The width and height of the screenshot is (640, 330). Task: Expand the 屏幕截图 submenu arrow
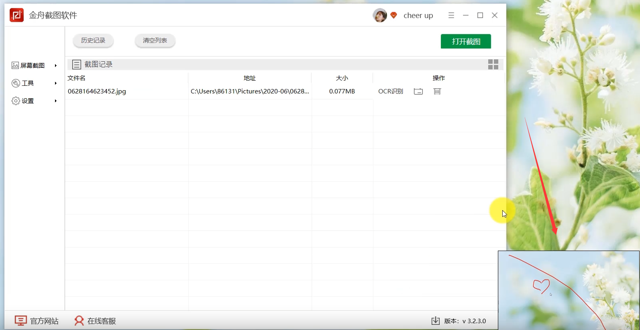[x=56, y=65]
